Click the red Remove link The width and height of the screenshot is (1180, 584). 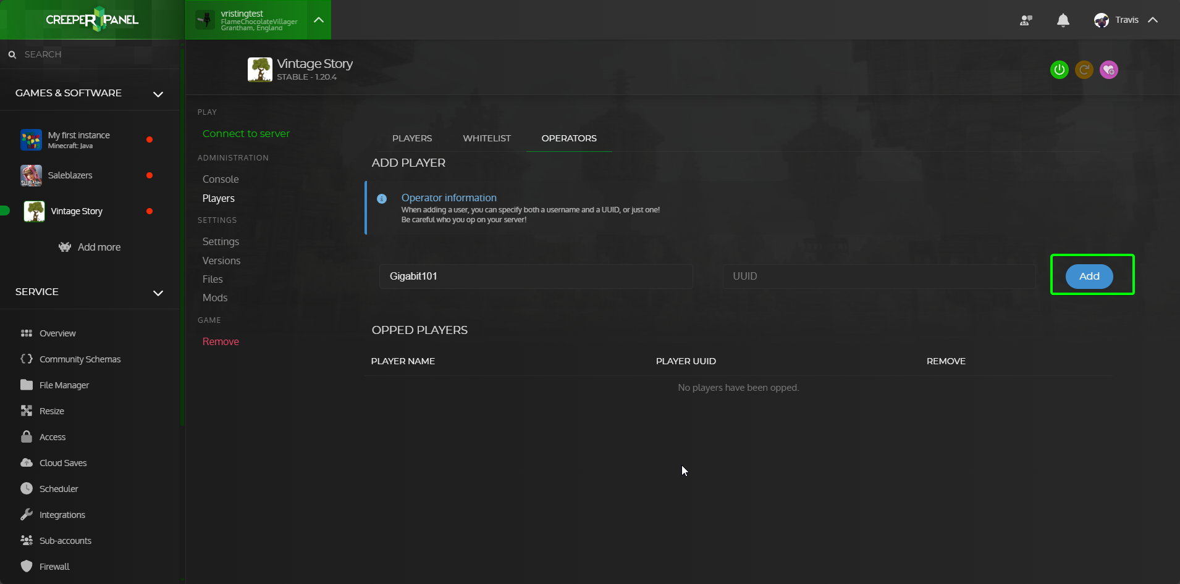[x=221, y=341]
